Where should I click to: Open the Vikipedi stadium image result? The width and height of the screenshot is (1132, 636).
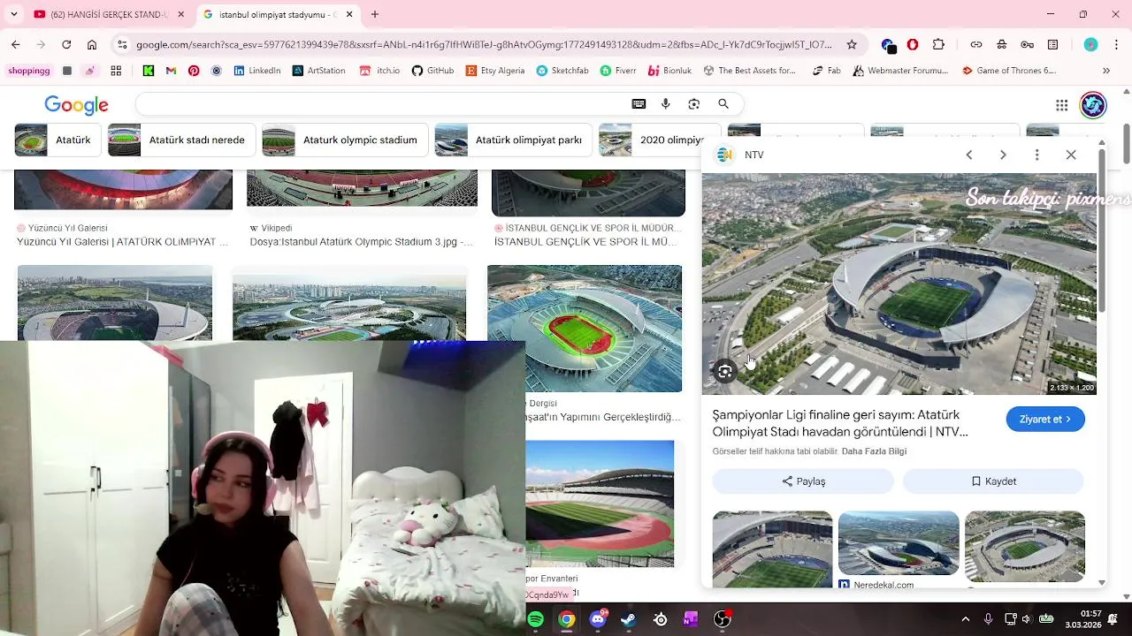[362, 188]
